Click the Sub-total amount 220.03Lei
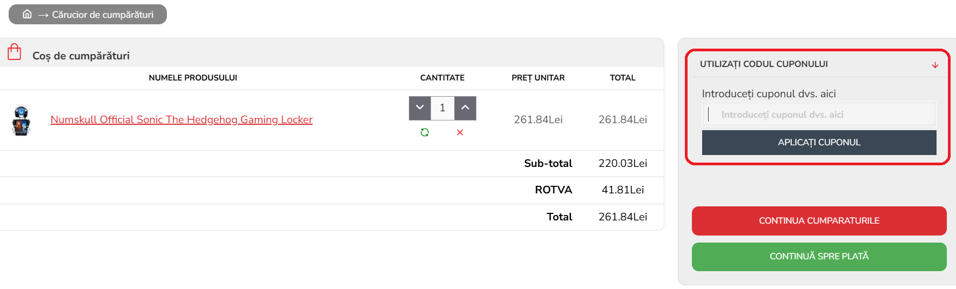956x289 pixels. (x=623, y=163)
